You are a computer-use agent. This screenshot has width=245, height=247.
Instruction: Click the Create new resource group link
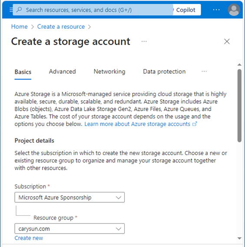tap(29, 238)
